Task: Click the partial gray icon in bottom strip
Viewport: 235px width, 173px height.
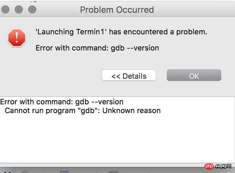Action: click(113, 172)
